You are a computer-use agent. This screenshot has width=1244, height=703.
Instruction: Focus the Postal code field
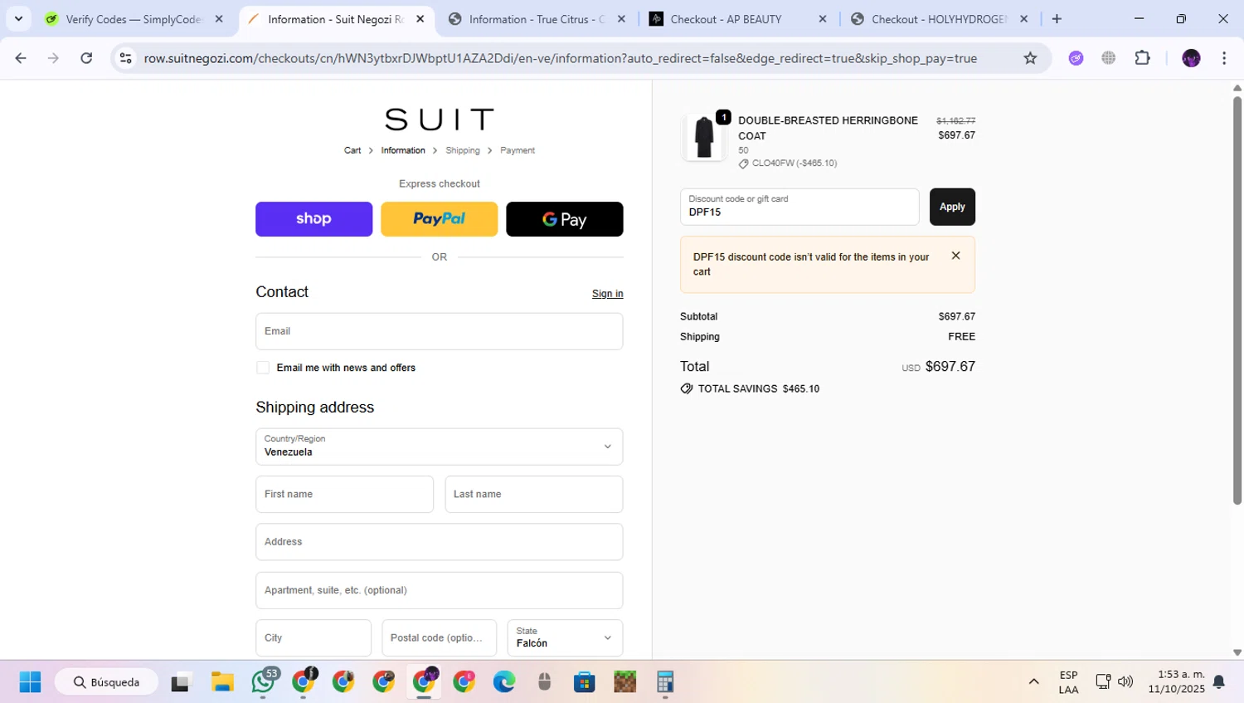(440, 637)
